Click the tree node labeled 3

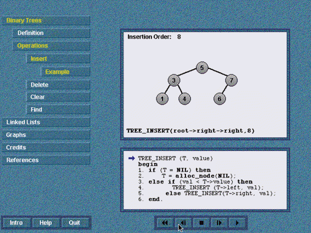pos(174,80)
